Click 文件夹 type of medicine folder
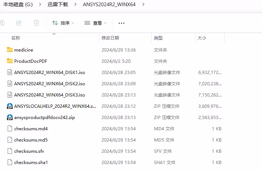The height and width of the screenshot is (172, 262). coord(160,50)
